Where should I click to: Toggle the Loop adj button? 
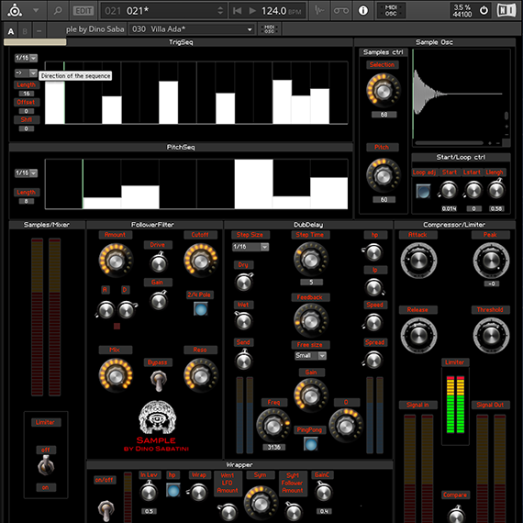[x=423, y=192]
